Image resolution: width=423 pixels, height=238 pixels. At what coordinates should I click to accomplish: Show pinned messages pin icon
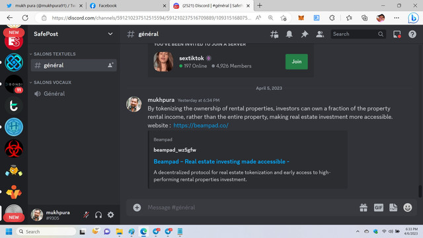coord(305,34)
